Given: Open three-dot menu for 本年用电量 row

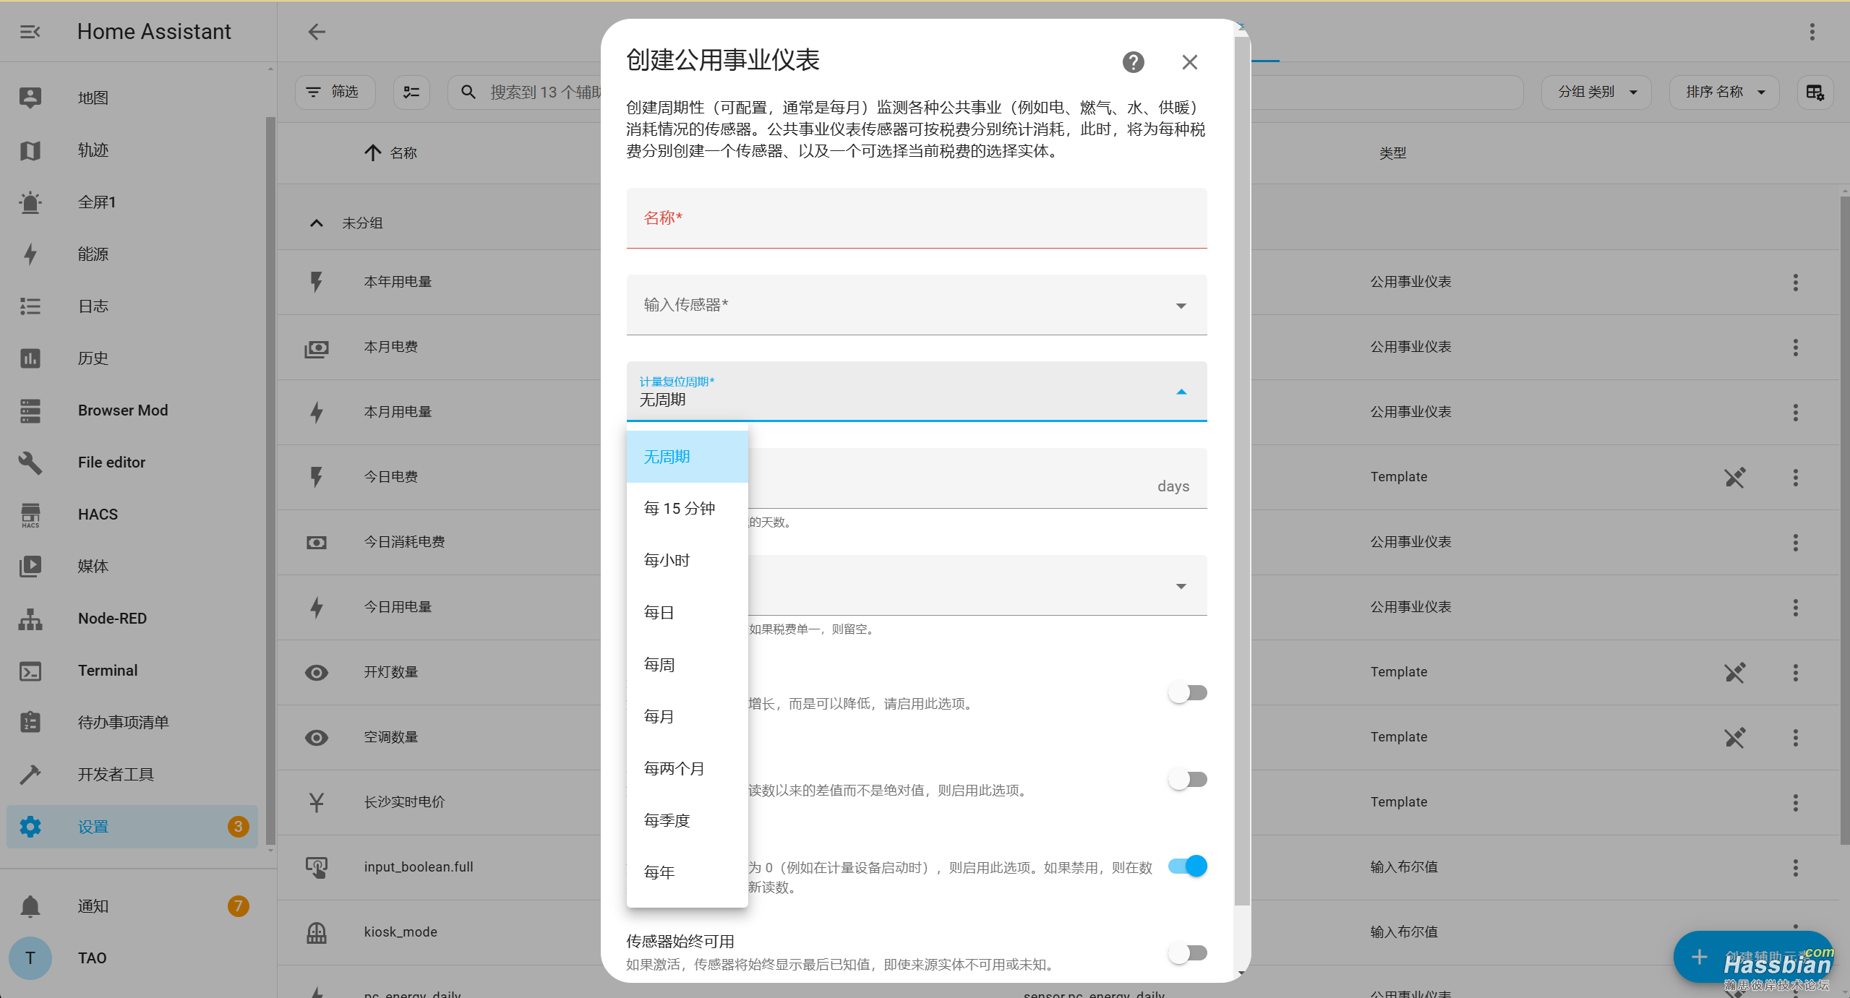Looking at the screenshot, I should pyautogui.click(x=1795, y=282).
